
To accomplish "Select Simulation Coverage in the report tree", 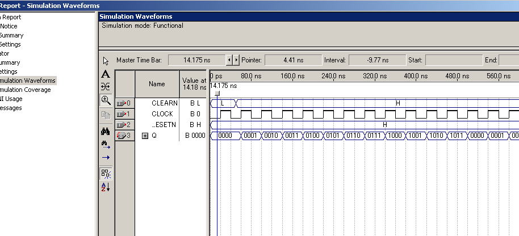I will click(x=25, y=90).
